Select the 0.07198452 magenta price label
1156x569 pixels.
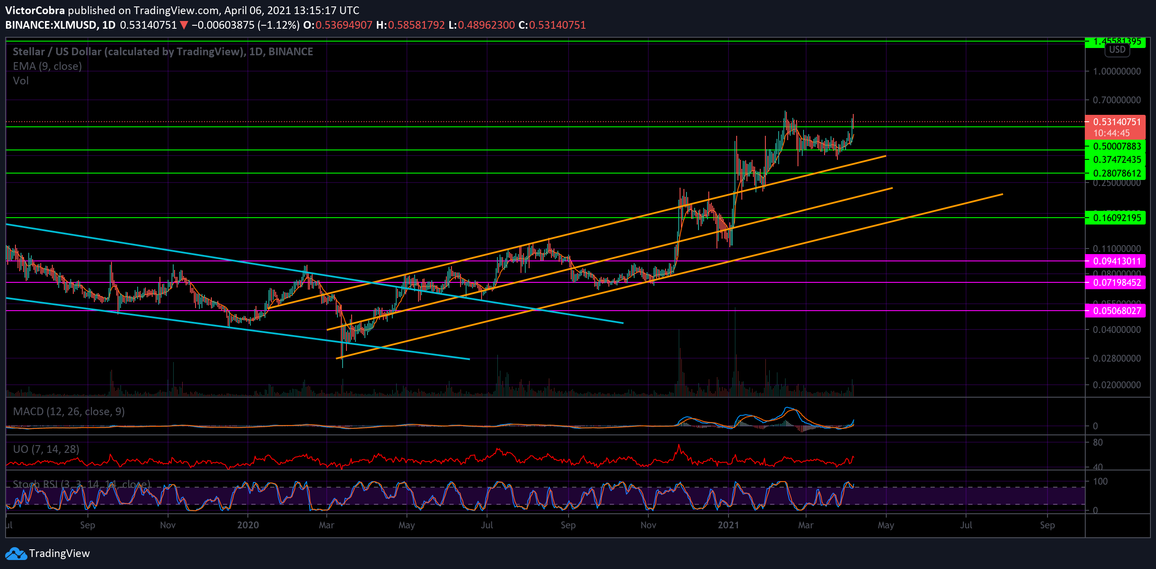1115,282
